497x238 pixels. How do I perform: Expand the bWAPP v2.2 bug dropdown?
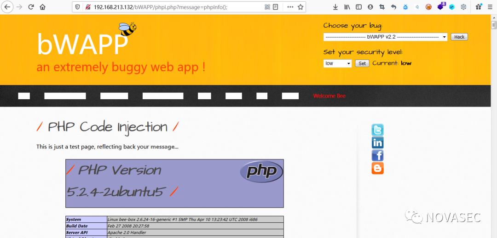click(x=385, y=37)
